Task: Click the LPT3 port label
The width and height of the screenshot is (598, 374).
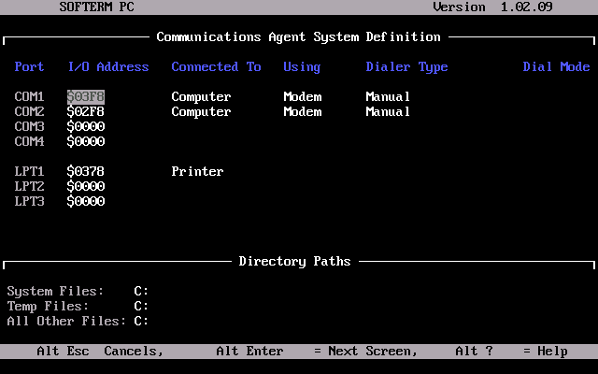Action: pos(29,201)
